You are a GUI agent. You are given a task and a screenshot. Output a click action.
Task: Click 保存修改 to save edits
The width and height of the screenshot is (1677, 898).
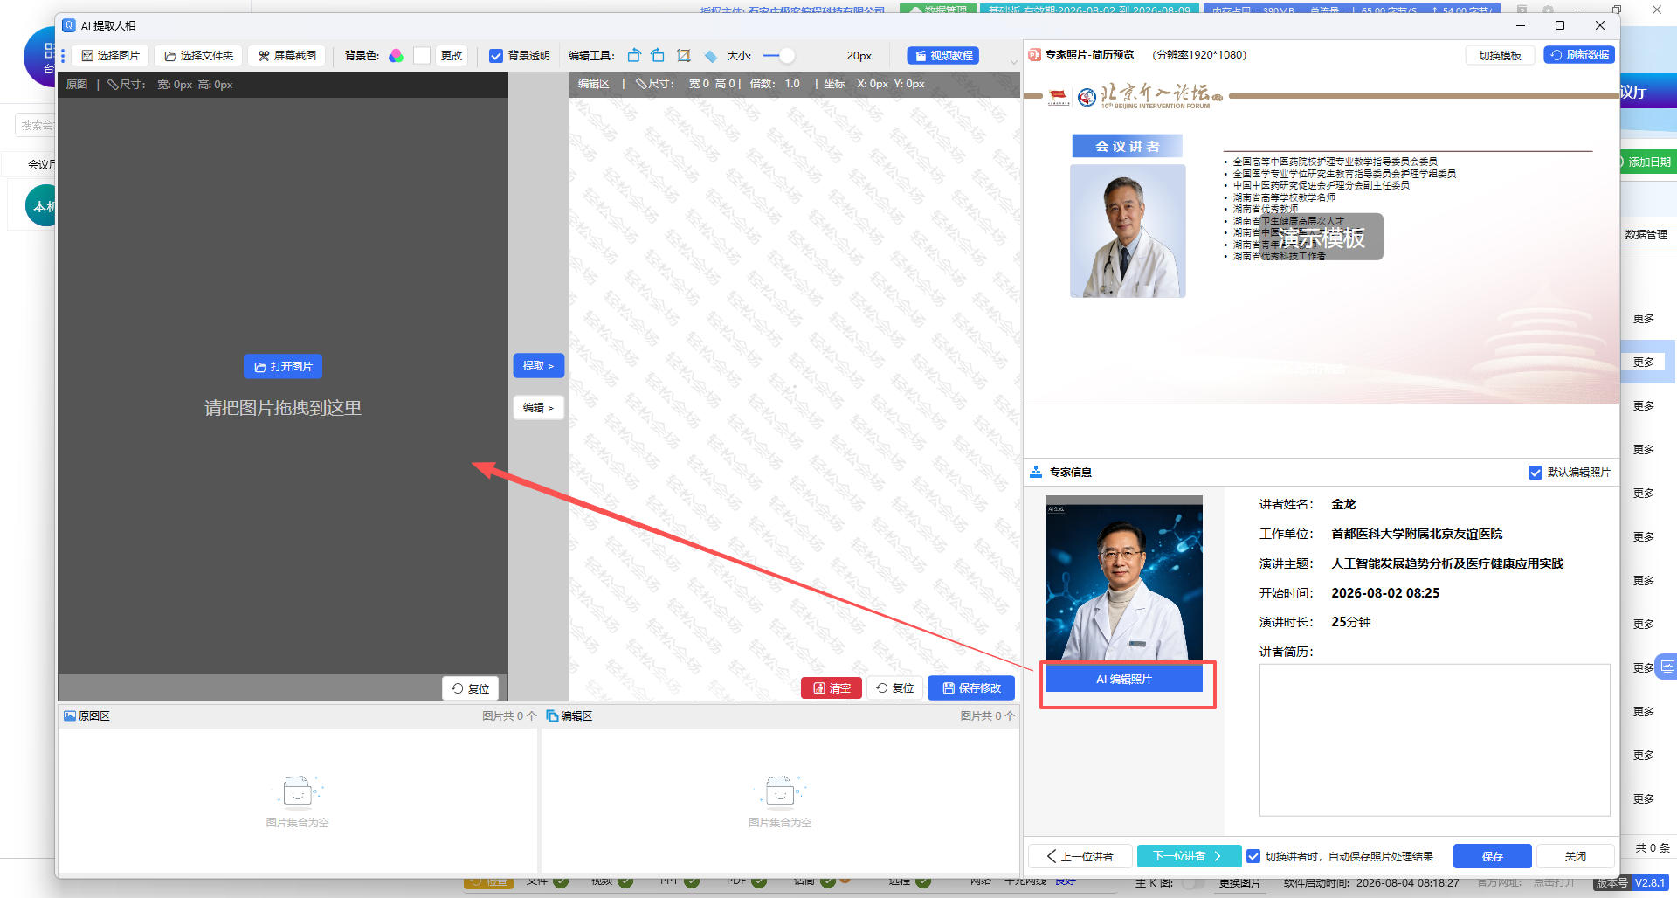click(971, 688)
